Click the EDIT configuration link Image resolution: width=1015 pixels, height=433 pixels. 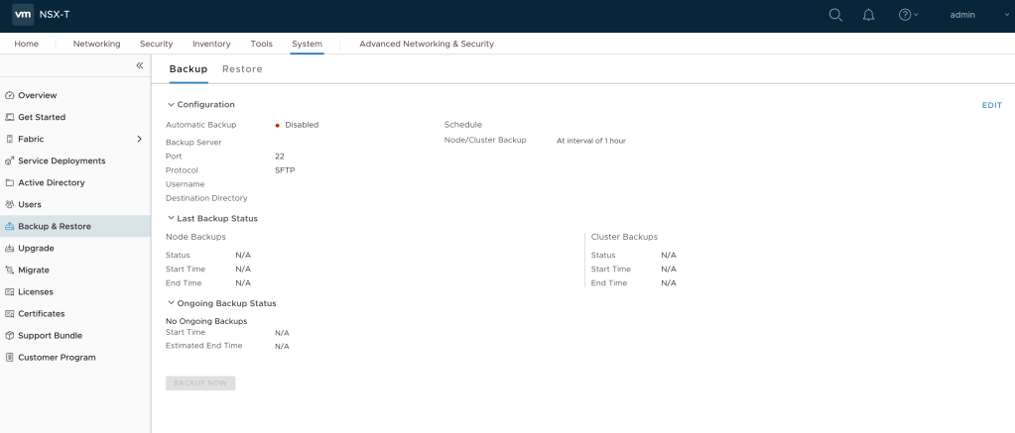pyautogui.click(x=991, y=105)
